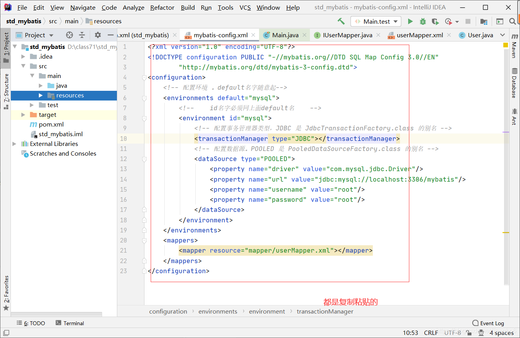Screen dimensions: 520x338
Task: Collapse the std_mybatis root node
Action: (x=15, y=47)
